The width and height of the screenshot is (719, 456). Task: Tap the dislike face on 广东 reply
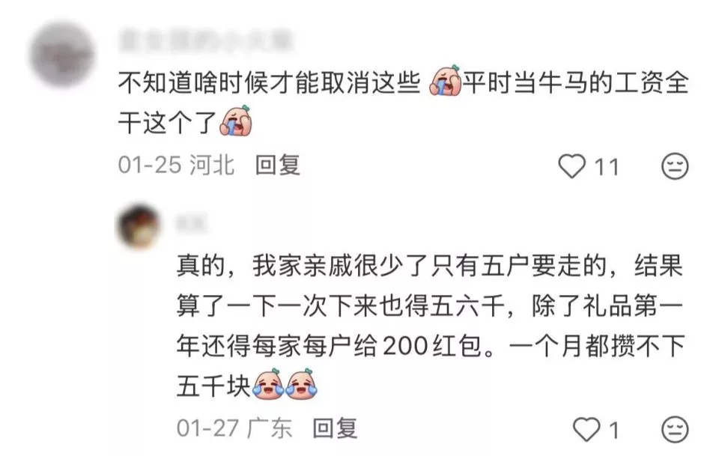(675, 430)
